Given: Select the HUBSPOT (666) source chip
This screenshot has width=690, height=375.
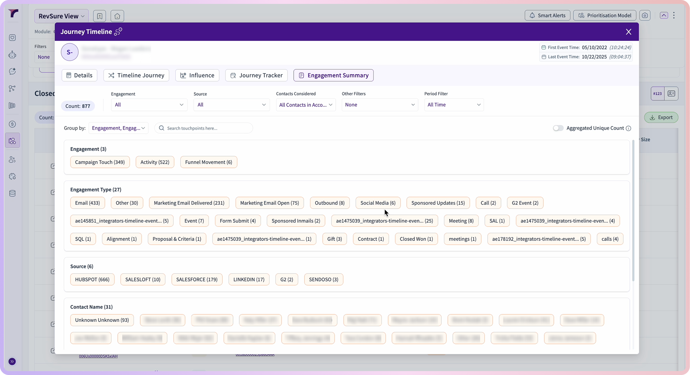Looking at the screenshot, I should pos(92,279).
